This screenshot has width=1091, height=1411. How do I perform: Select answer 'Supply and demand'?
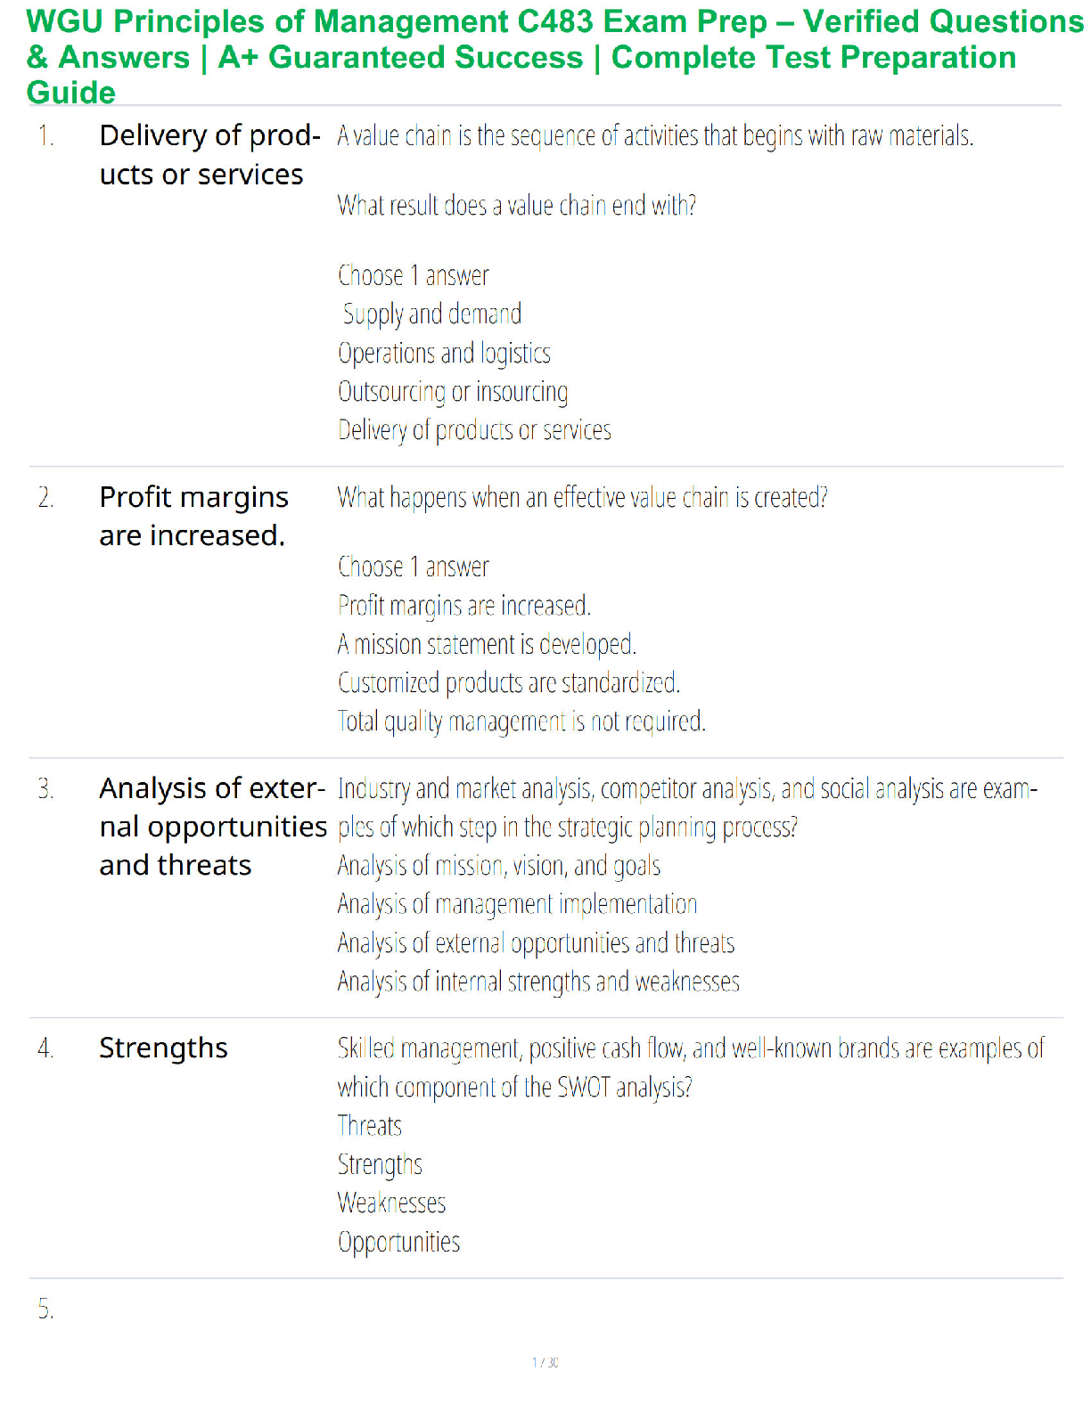click(x=432, y=314)
